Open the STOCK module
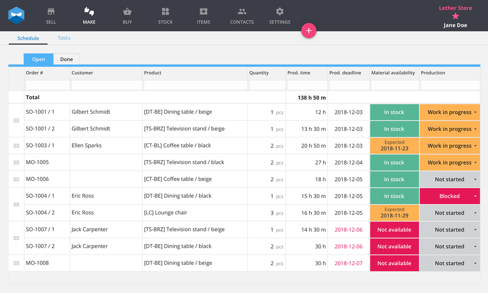488x293 pixels. (x=165, y=15)
